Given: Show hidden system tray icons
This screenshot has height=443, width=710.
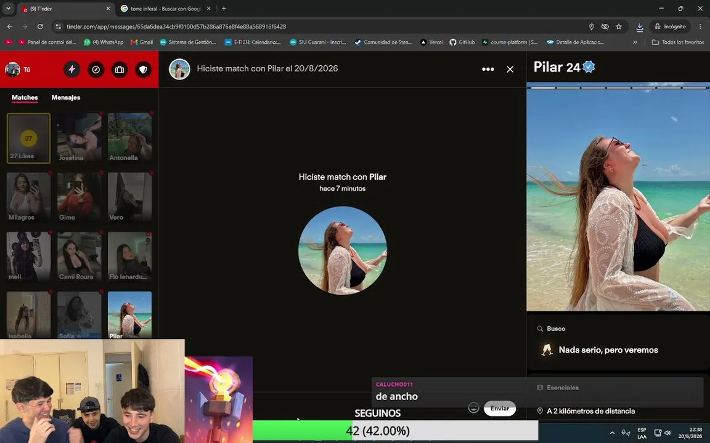Looking at the screenshot, I should 612,433.
